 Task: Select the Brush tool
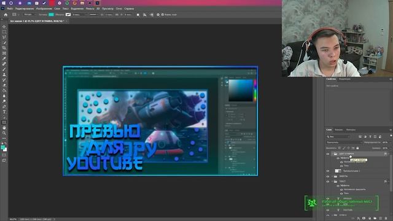pyautogui.click(x=4, y=69)
